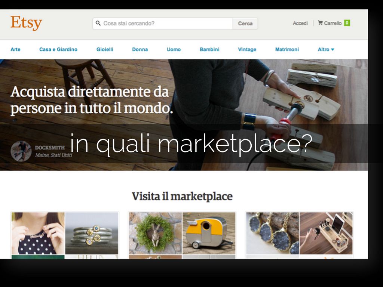Go to the Gioielli category
Viewport: 383px width, 287px height.
tap(105, 50)
